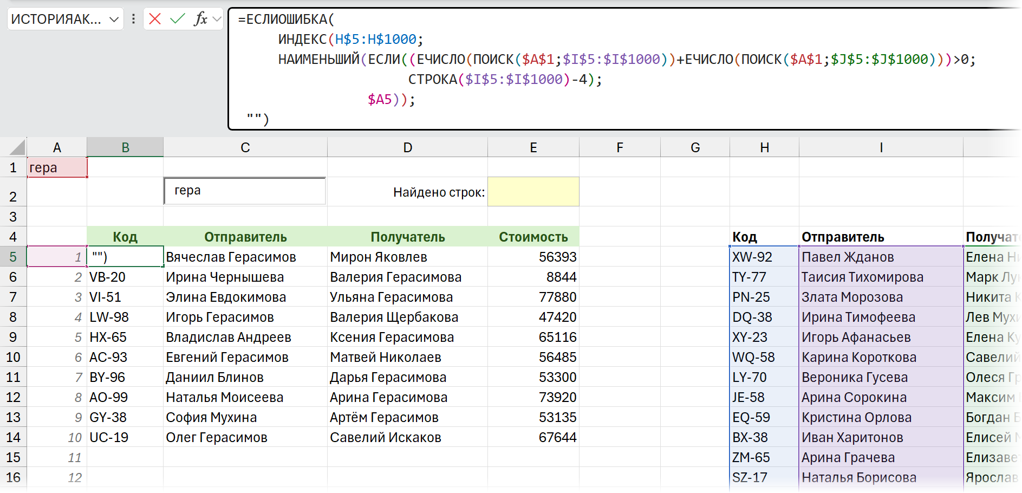This screenshot has height=493, width=1022.
Task: Click cell Даниил Блинов
Action: pyautogui.click(x=245, y=377)
